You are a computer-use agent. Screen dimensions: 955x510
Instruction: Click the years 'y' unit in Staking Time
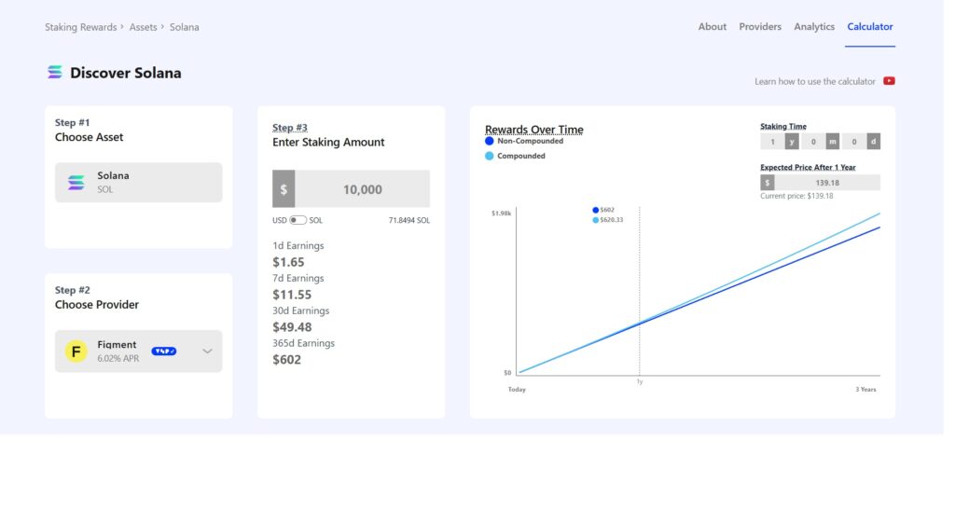792,142
